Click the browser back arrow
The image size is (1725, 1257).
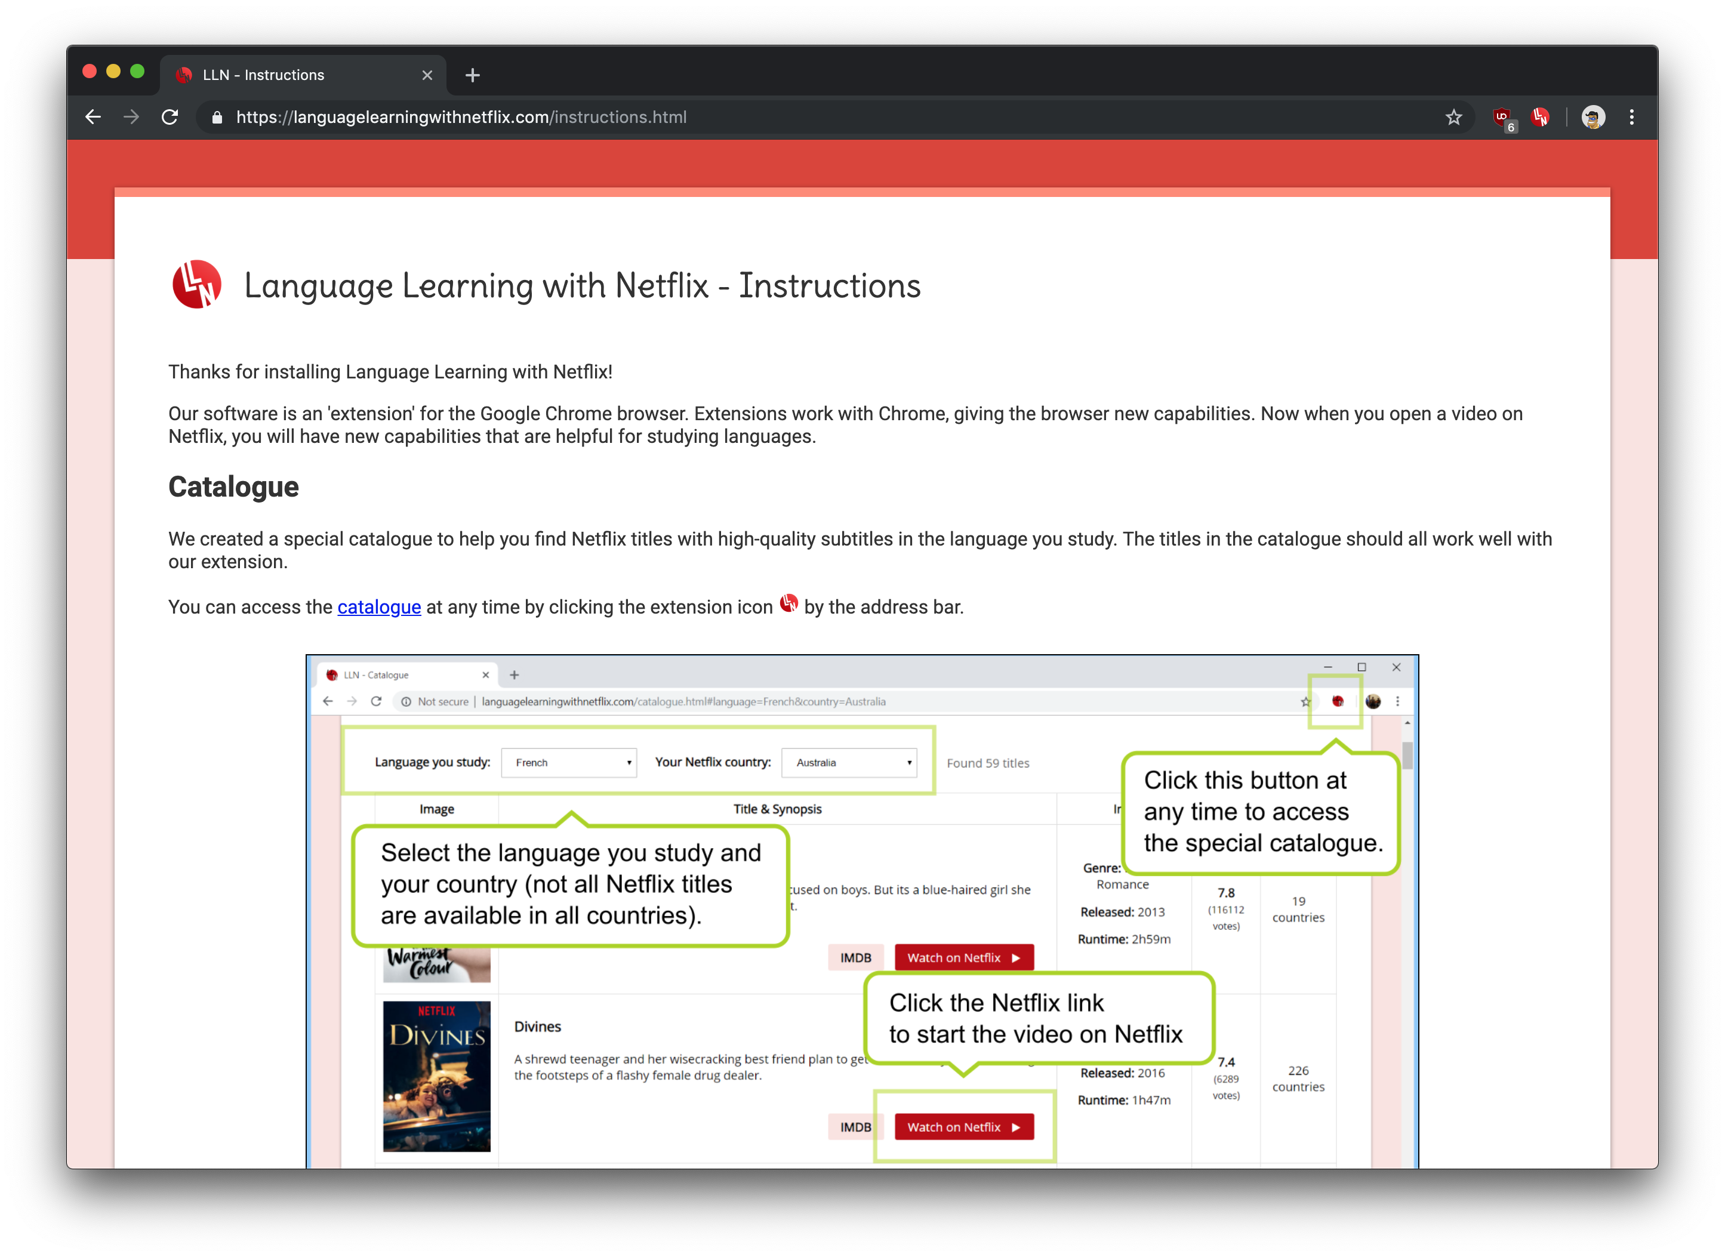(93, 117)
